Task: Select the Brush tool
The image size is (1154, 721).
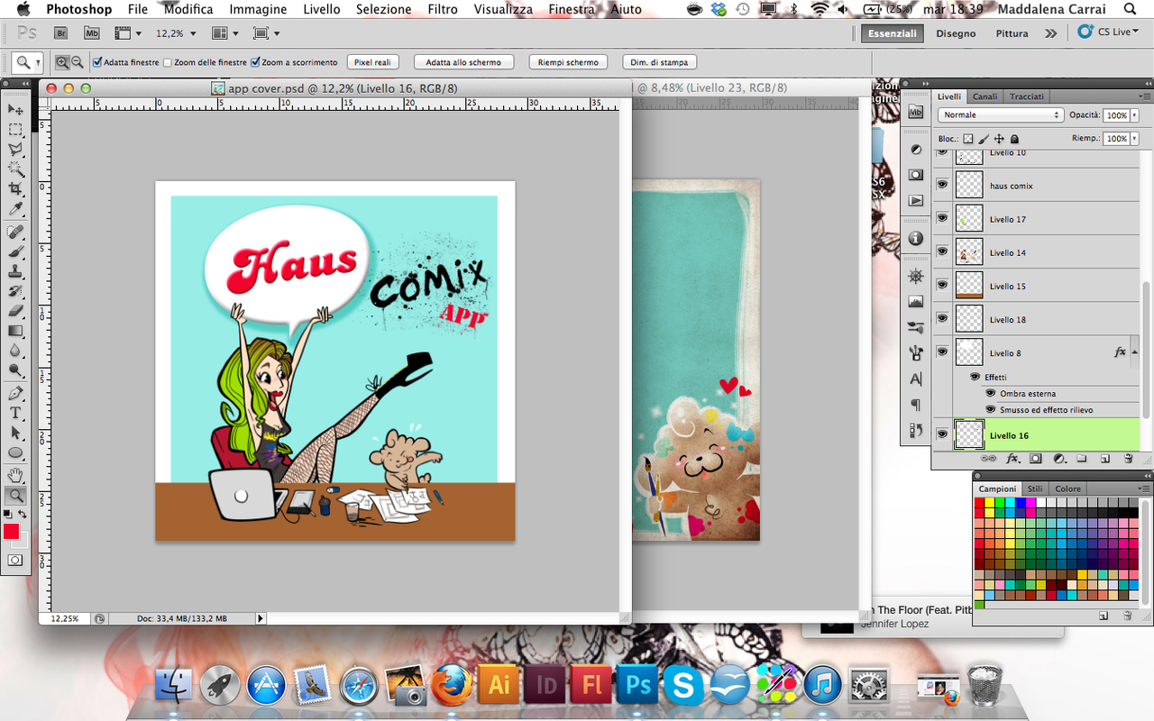Action: coord(15,252)
